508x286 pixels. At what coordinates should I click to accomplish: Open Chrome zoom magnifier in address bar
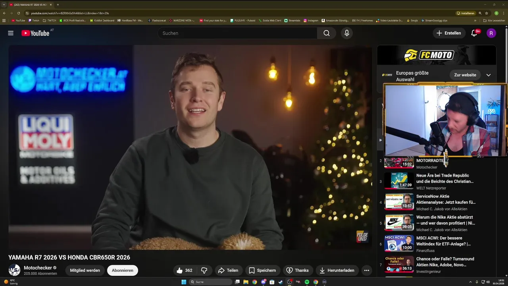(x=480, y=13)
